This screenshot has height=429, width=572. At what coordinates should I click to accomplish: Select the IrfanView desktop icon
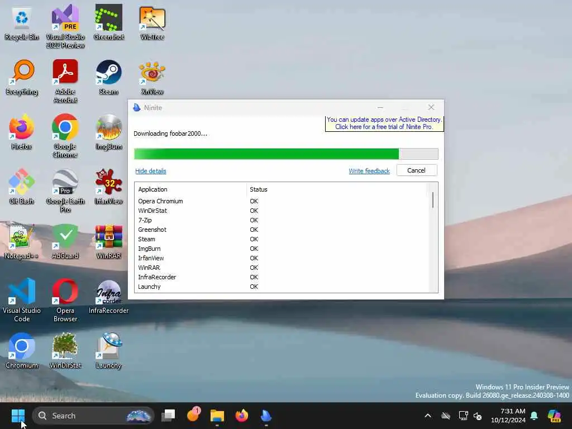point(109,187)
